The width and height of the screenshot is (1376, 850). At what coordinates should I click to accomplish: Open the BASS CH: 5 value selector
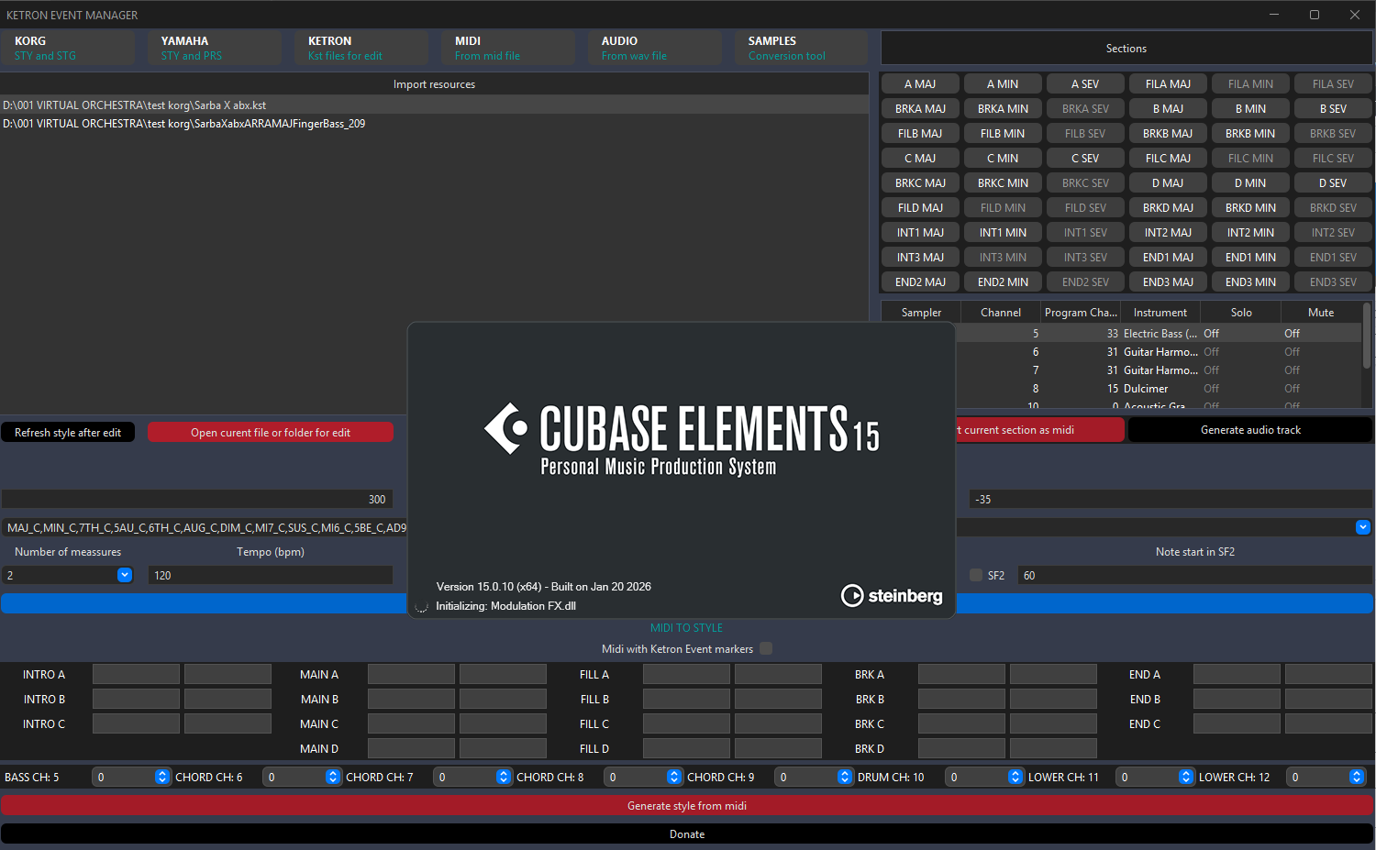coord(162,777)
